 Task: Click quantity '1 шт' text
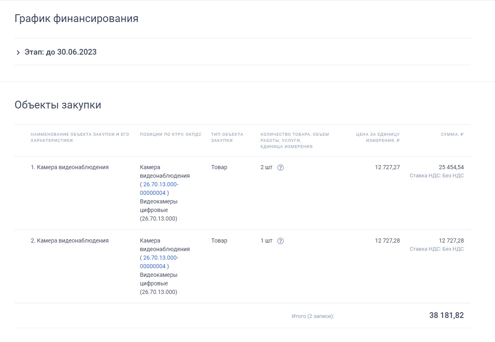click(267, 241)
